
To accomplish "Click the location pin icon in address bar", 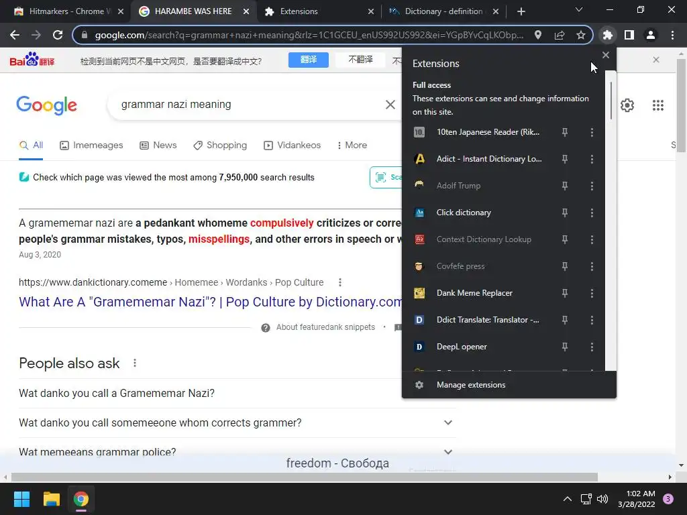I will 537,35.
